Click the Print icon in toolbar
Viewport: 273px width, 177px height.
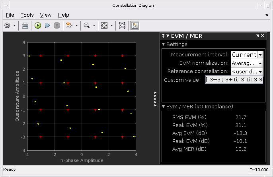25,25
